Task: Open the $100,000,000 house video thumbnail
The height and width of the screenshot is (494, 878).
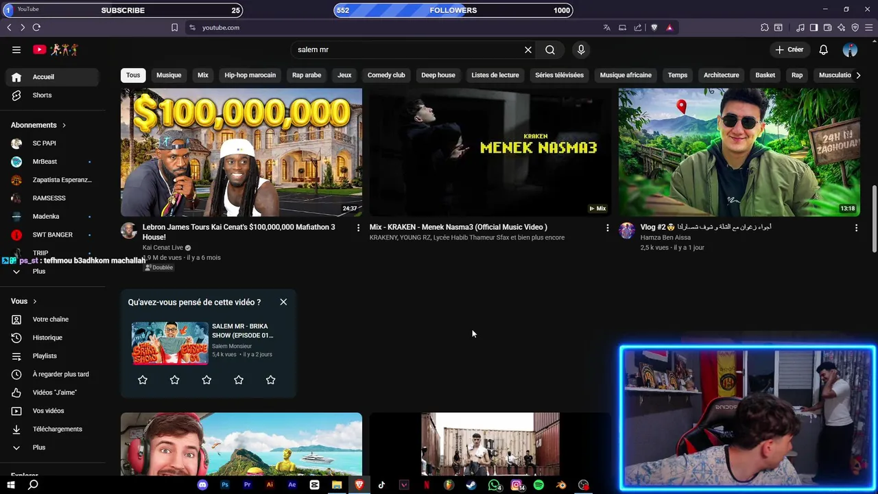Action: point(241,152)
